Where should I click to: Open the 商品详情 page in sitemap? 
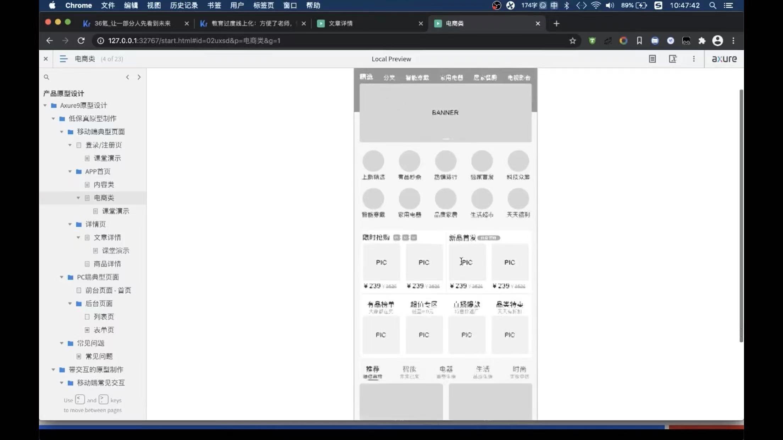click(x=107, y=264)
